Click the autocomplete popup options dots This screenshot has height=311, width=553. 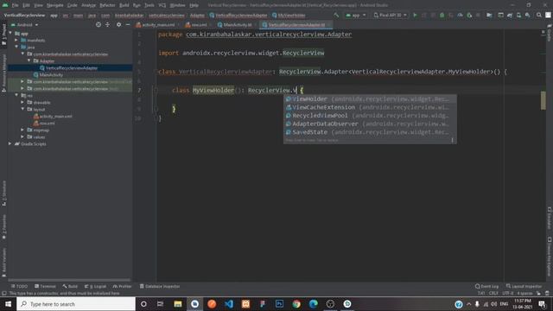point(452,140)
